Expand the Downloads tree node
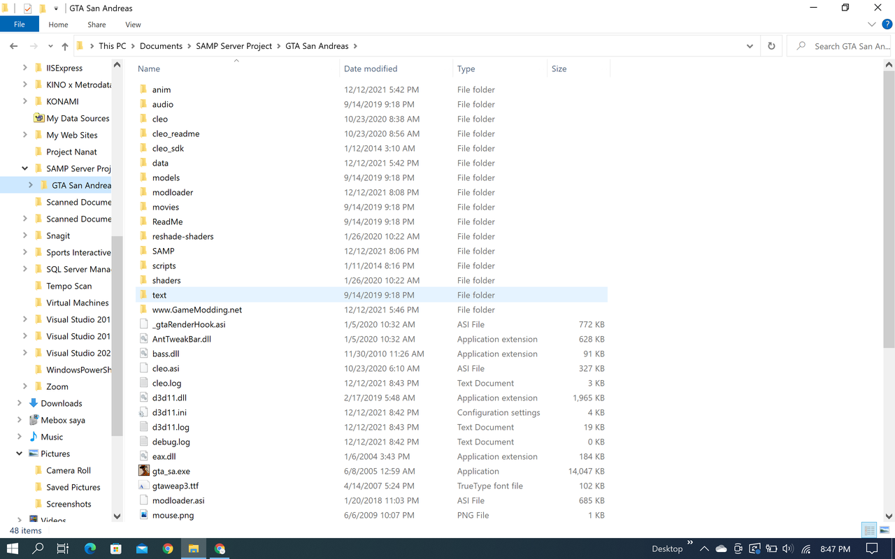Screen dimensions: 895x559 [20, 403]
